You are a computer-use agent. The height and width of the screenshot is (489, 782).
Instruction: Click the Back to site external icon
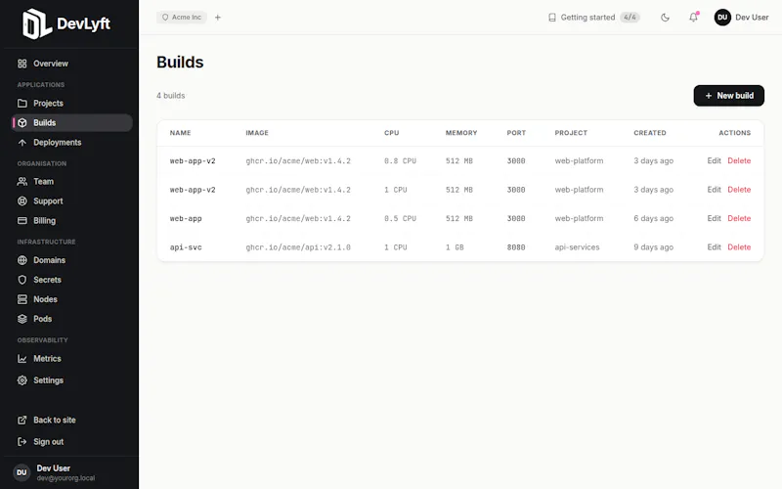[22, 421]
